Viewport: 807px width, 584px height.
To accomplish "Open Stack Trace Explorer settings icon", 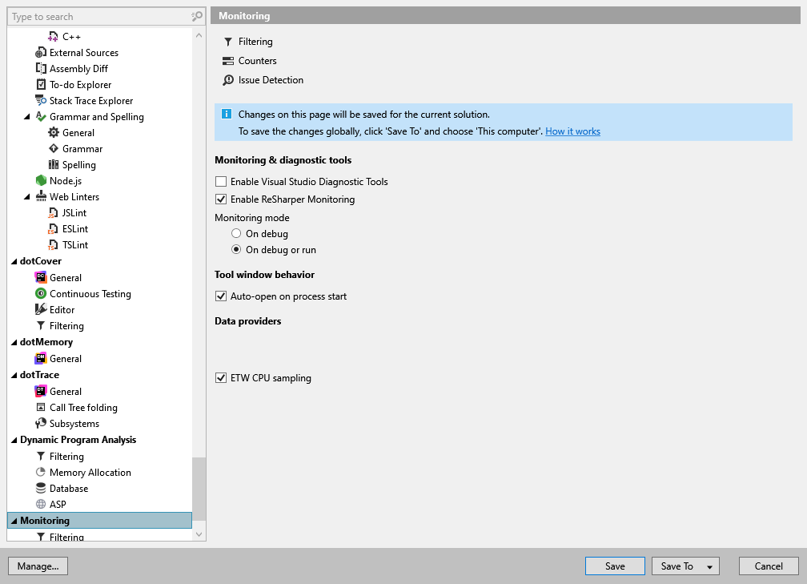I will (40, 100).
